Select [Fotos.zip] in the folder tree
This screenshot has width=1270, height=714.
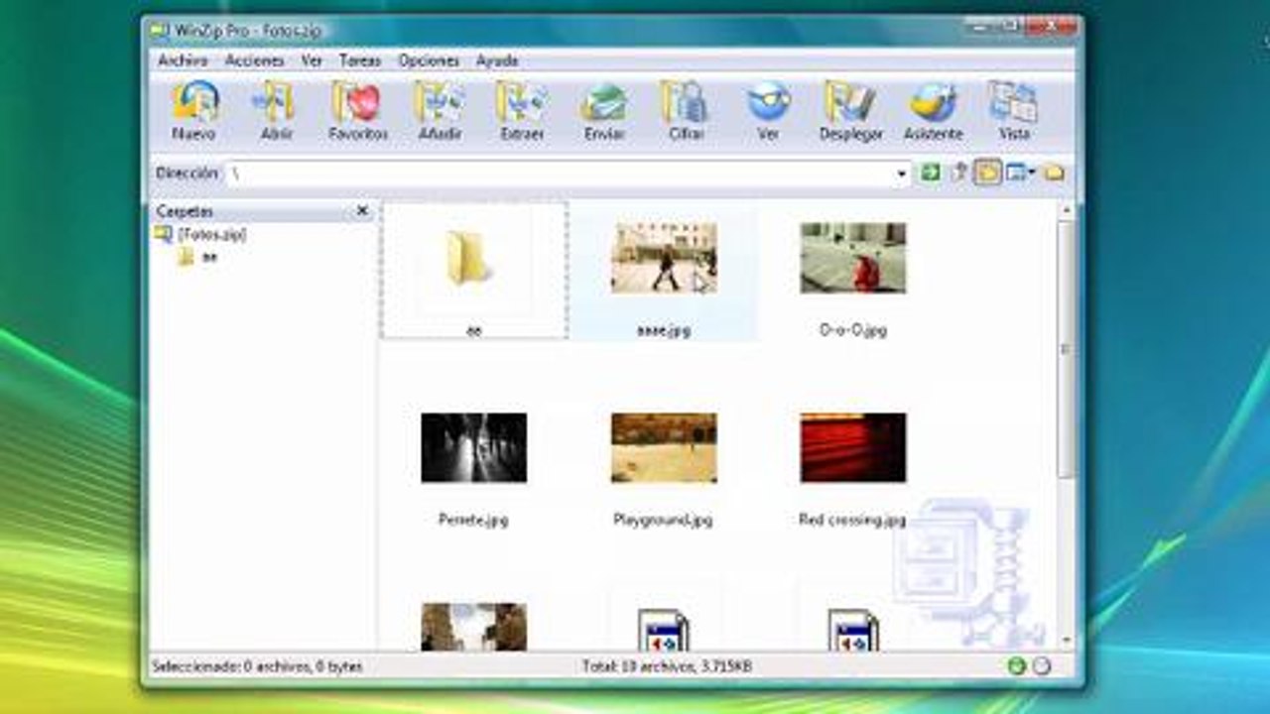click(211, 235)
